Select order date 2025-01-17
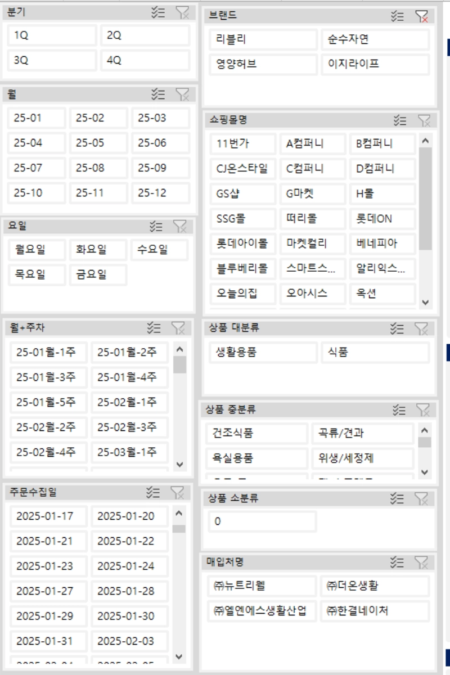Screen dimensions: 450x675 coord(49,516)
